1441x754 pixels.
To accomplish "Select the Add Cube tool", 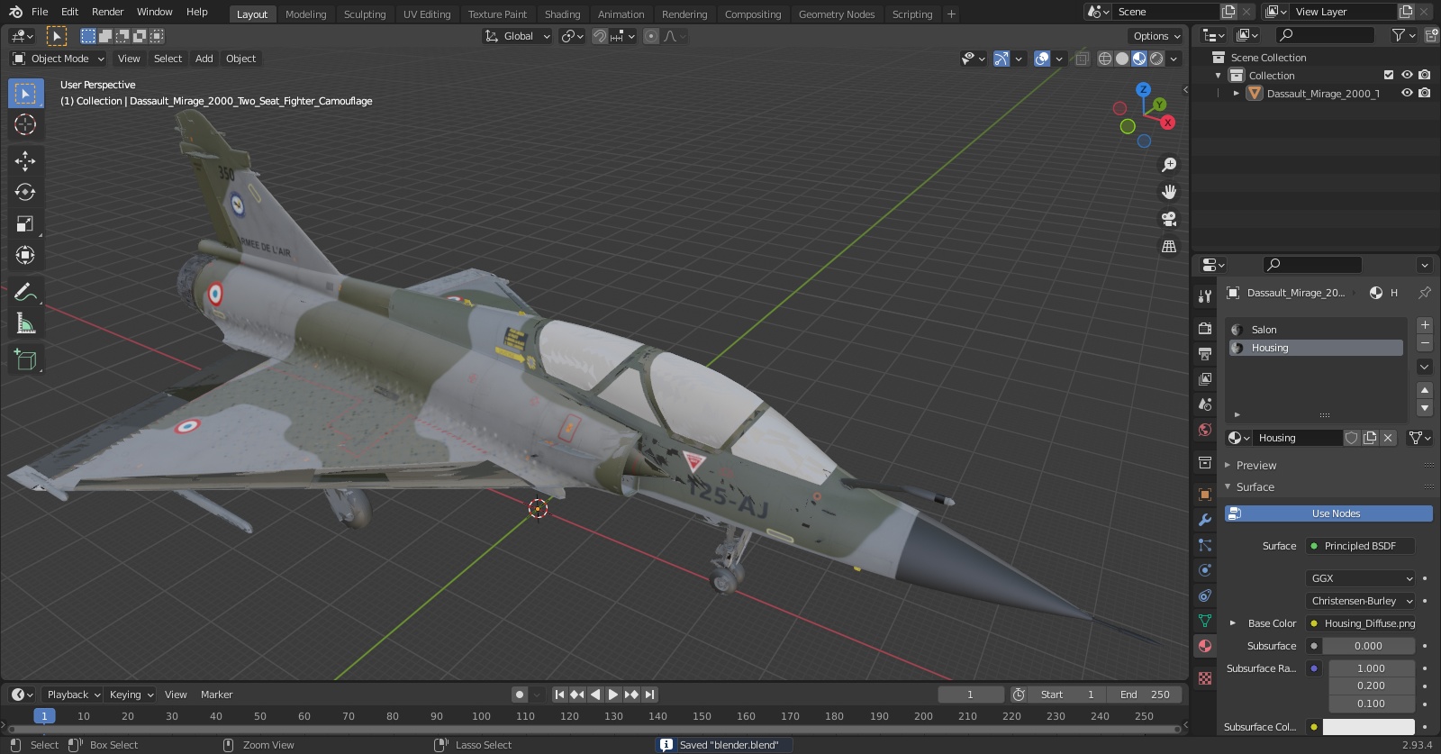I will (x=25, y=360).
